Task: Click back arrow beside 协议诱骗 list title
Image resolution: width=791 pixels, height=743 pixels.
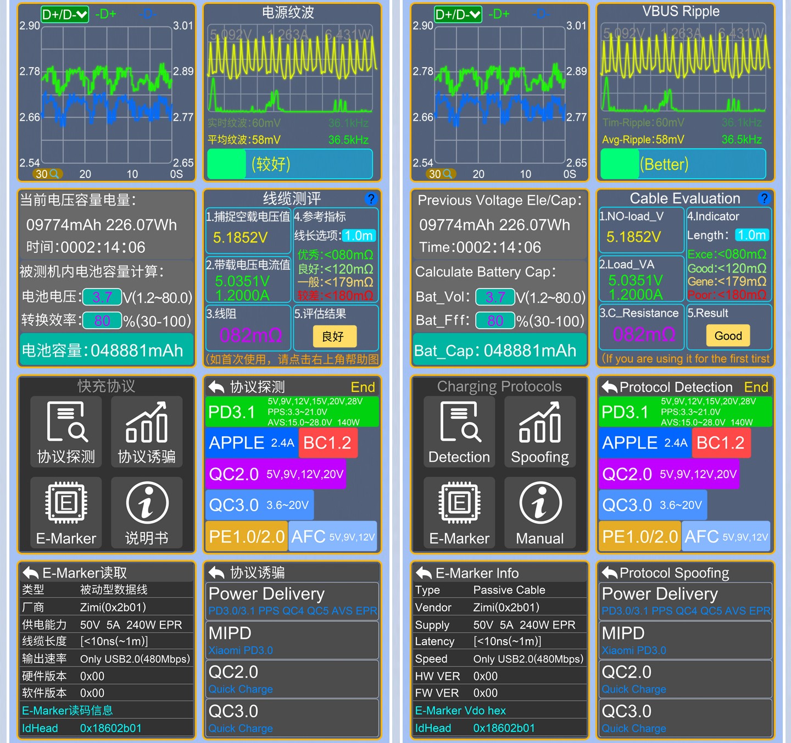Action: click(x=216, y=573)
